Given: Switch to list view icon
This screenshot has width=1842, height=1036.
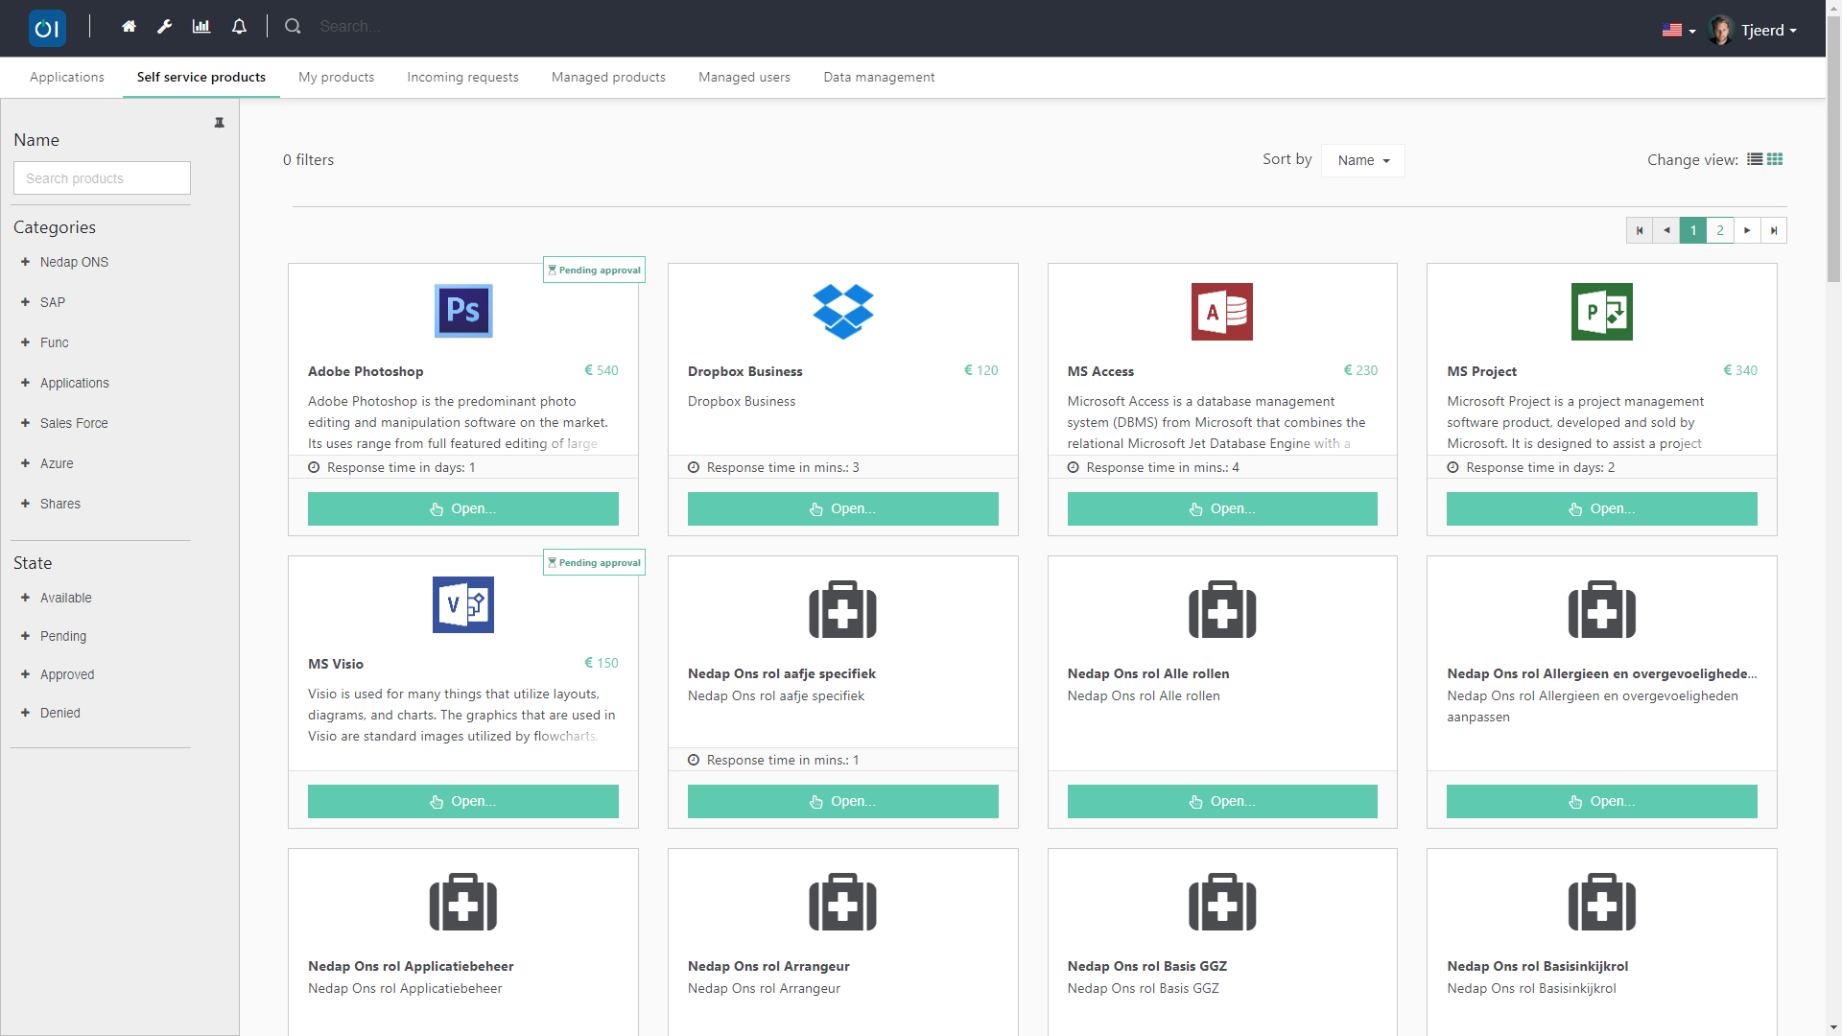Looking at the screenshot, I should (x=1755, y=159).
